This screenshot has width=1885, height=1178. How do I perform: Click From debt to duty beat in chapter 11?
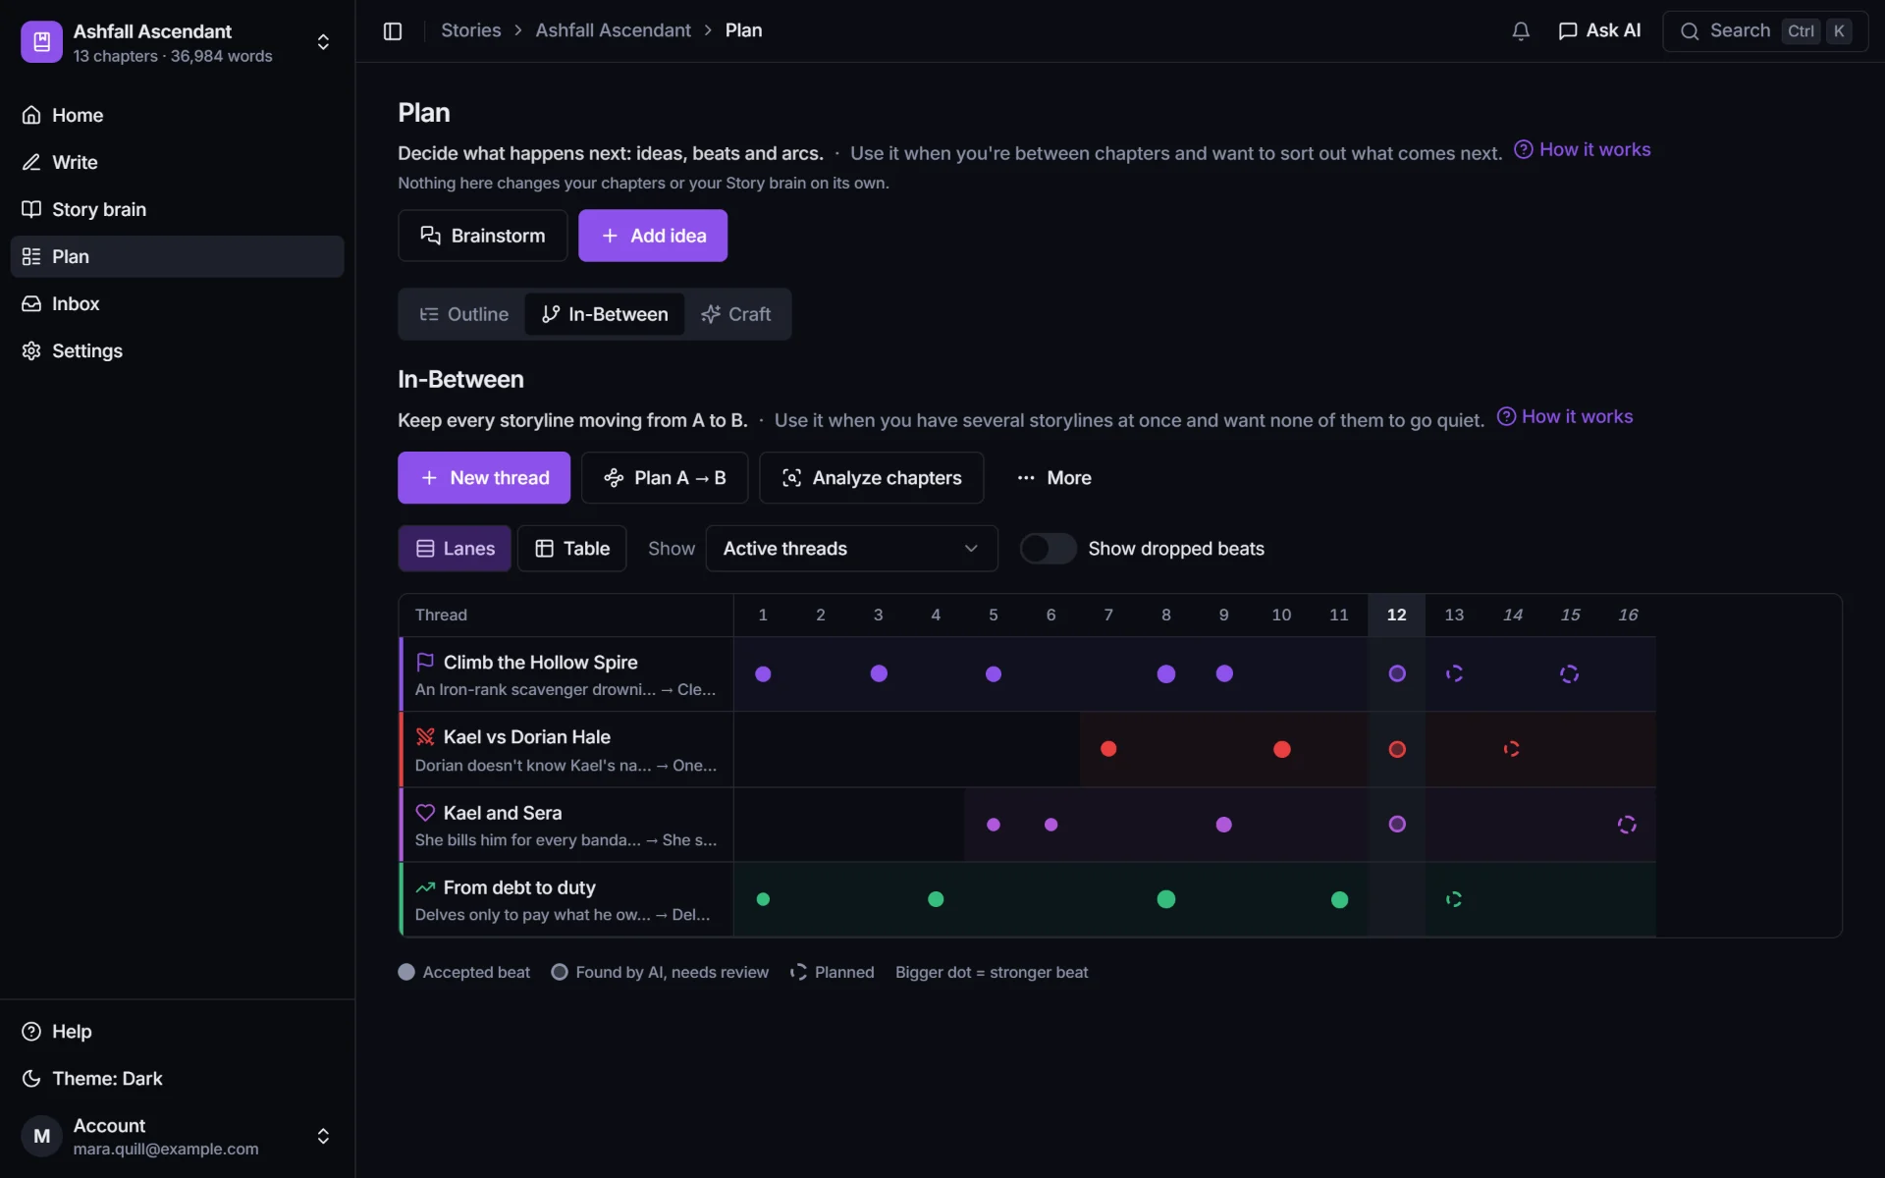coord(1339,899)
